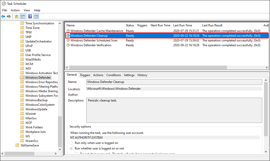Sort by the Triggers column header
Screen dimensions: 270x161
(x=142, y=25)
